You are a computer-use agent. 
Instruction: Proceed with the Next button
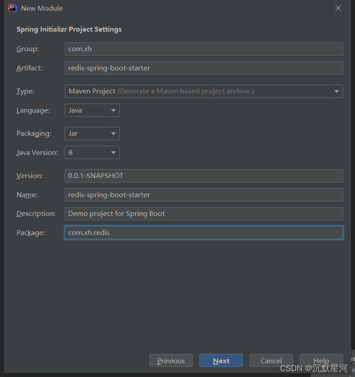pyautogui.click(x=221, y=361)
